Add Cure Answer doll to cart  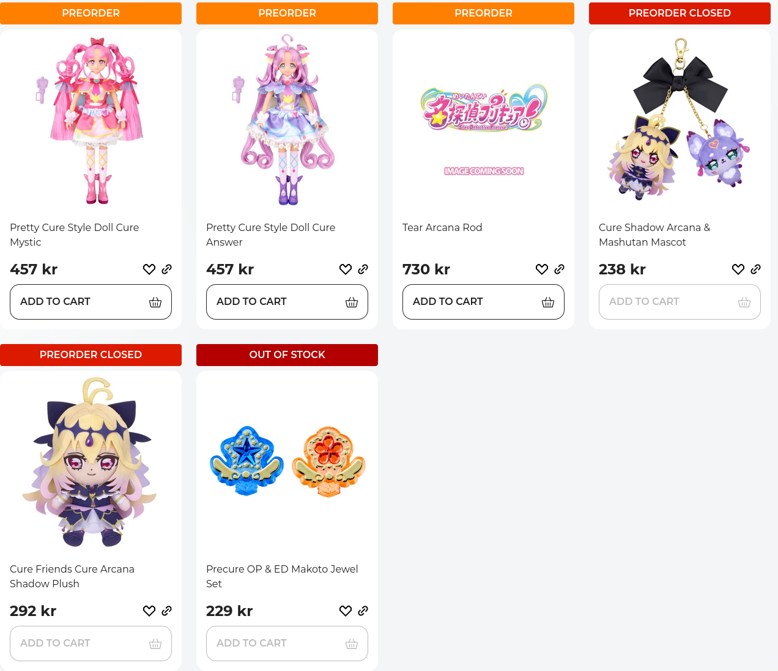pyautogui.click(x=287, y=302)
